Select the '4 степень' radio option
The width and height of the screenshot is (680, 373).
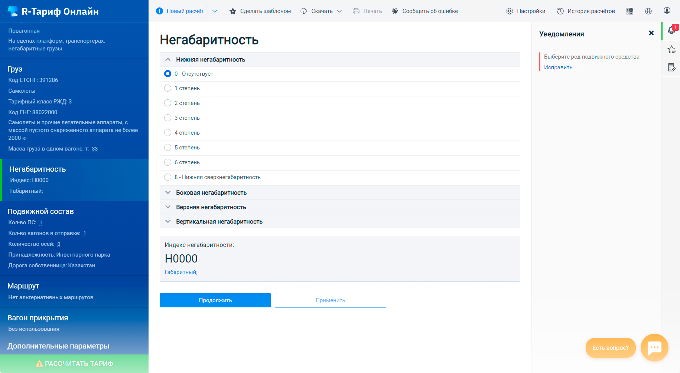click(x=168, y=133)
